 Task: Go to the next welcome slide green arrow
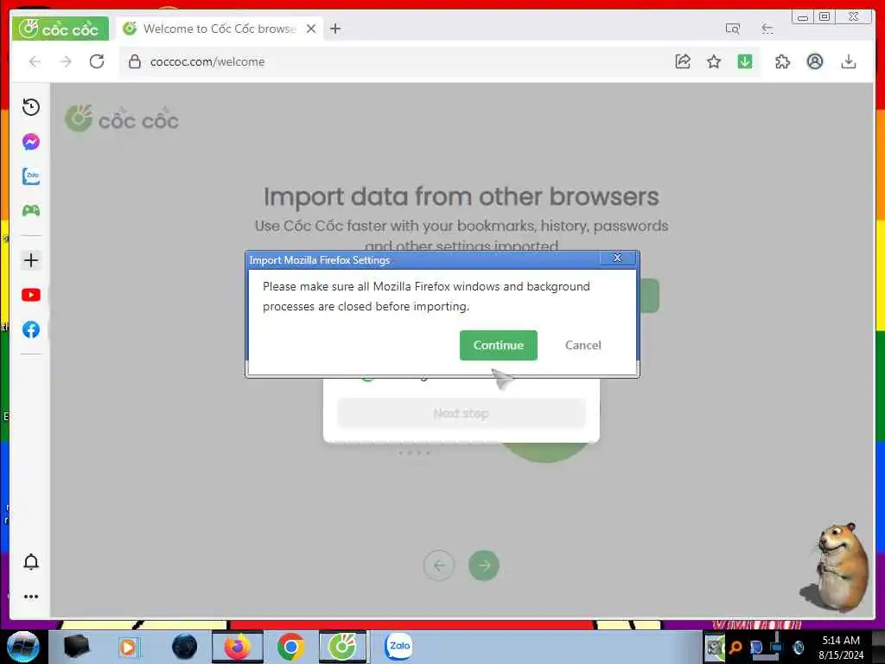[x=484, y=565]
